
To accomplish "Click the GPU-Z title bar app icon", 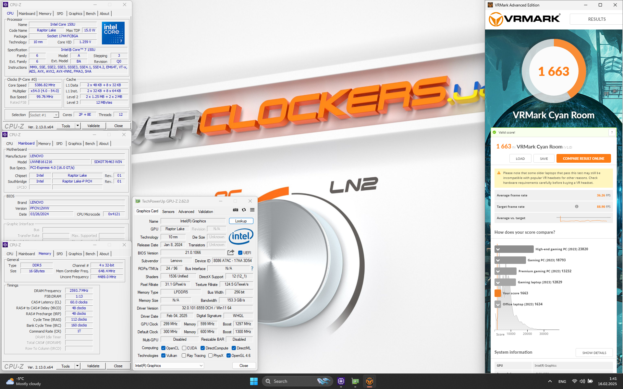I will (x=138, y=201).
